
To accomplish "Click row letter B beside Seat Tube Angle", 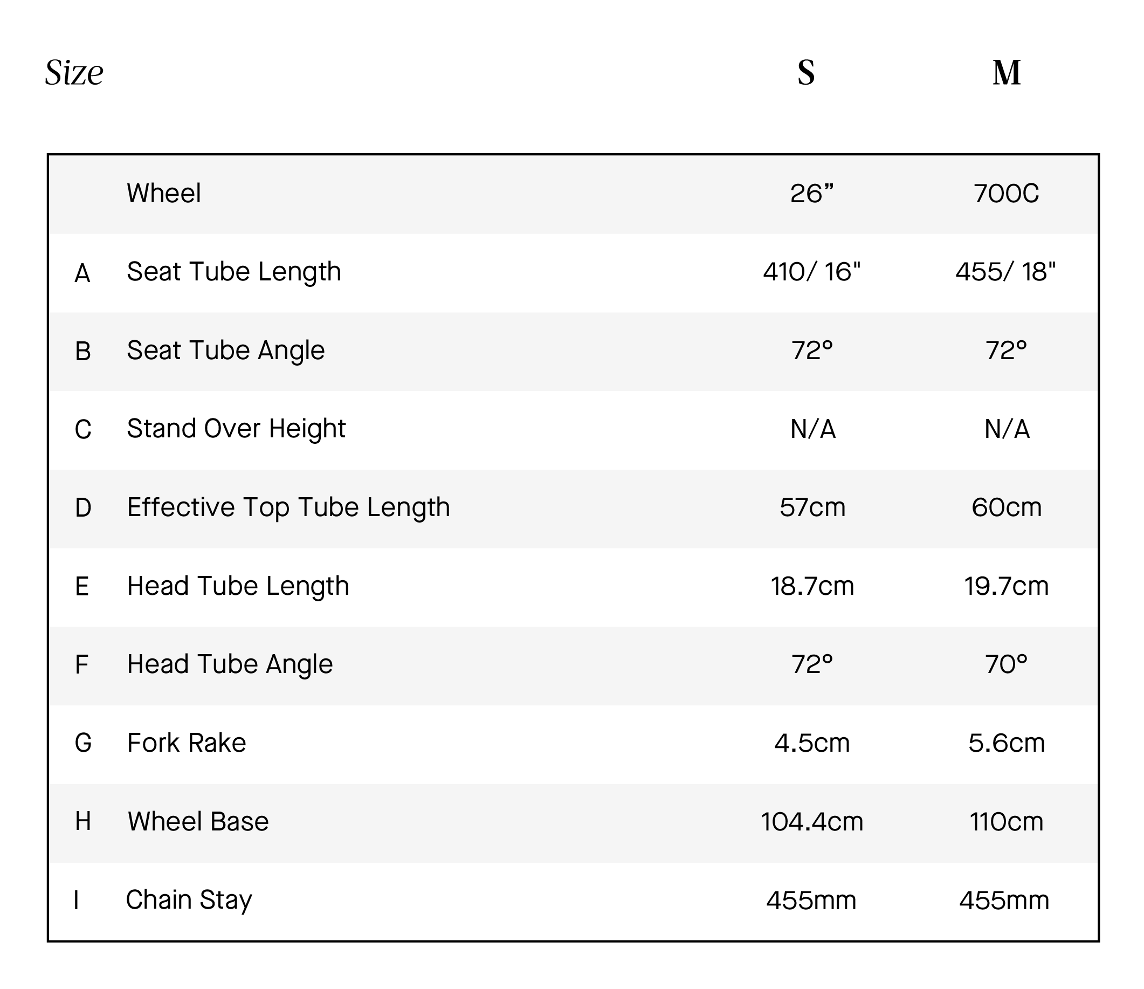I will click(83, 351).
